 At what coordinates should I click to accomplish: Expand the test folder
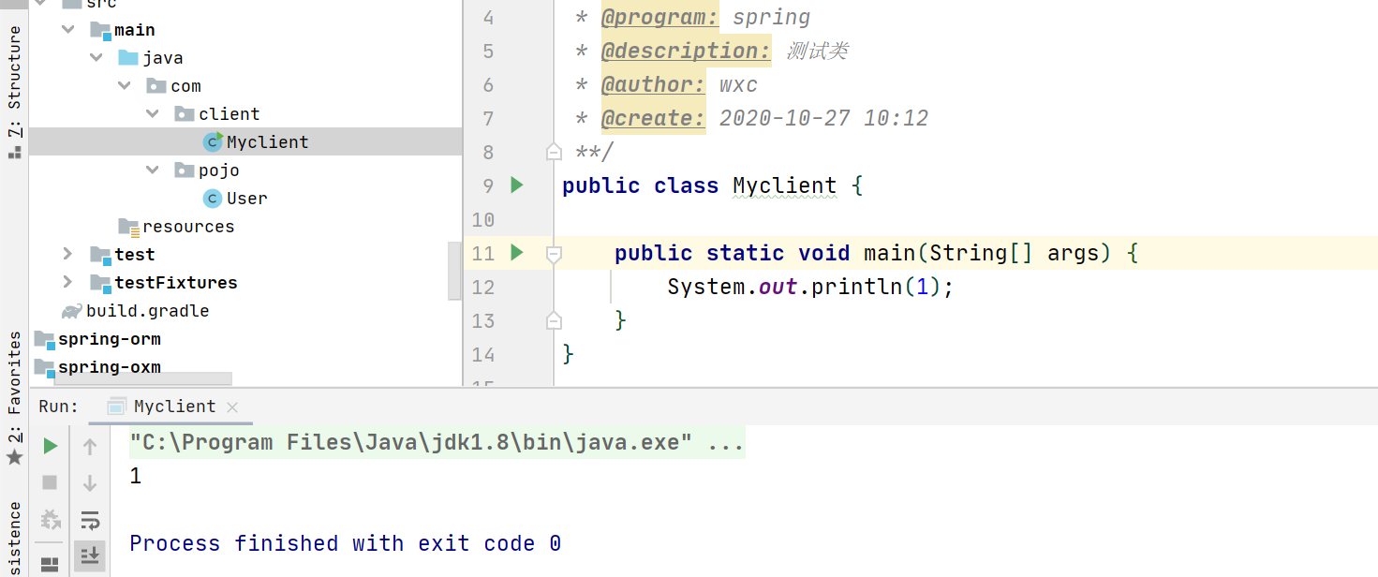point(67,255)
